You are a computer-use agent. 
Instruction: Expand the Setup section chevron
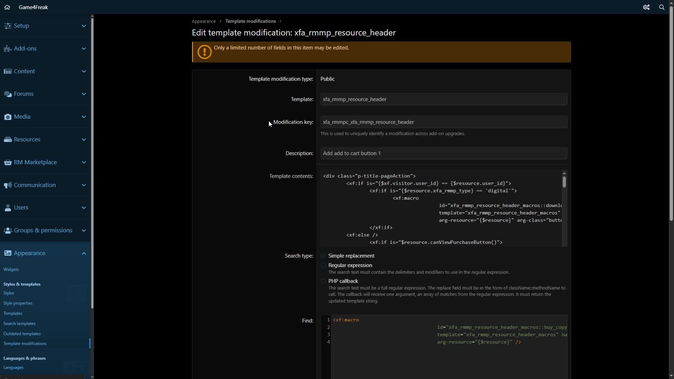(x=84, y=26)
